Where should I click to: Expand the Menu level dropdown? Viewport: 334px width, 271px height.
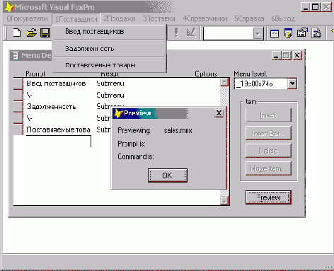click(x=292, y=83)
